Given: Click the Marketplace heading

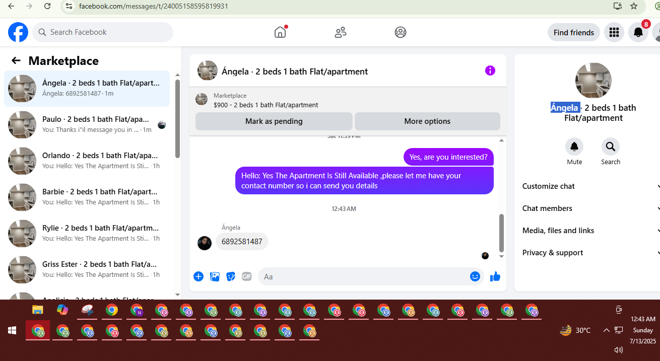Looking at the screenshot, I should 63,61.
